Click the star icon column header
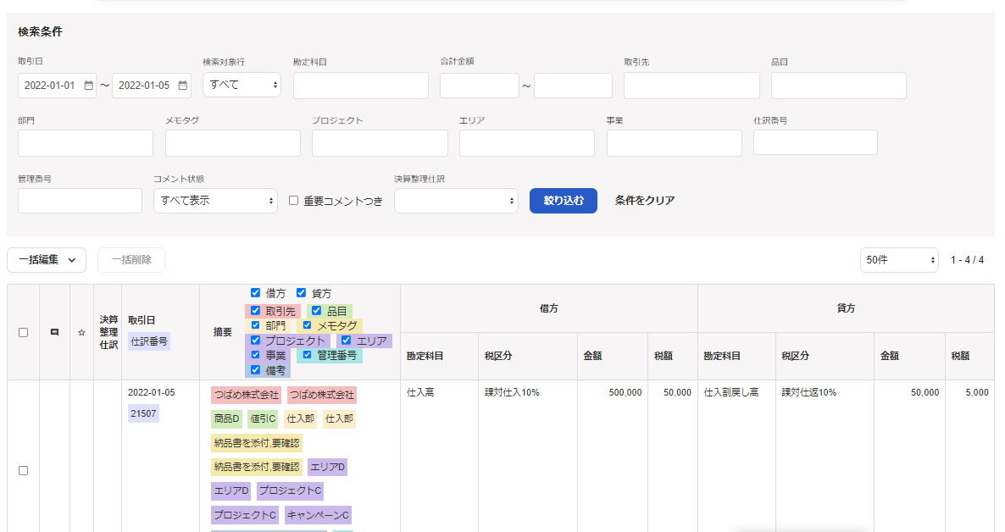 81,332
